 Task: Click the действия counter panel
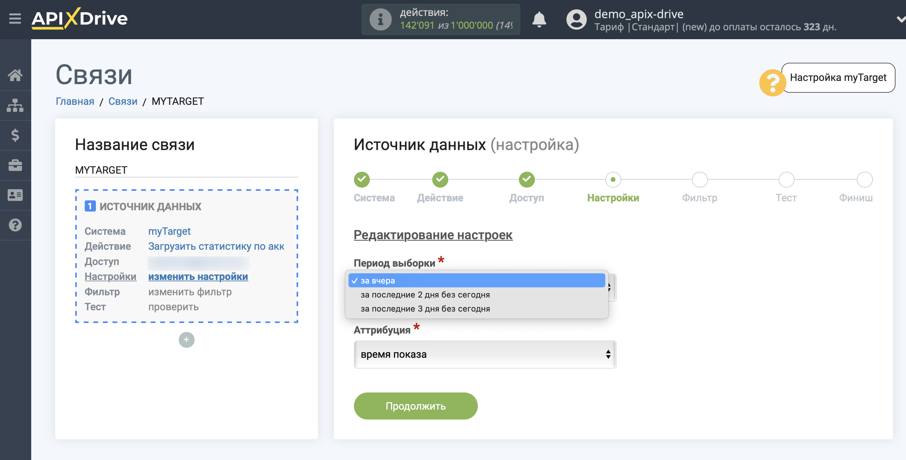point(441,19)
